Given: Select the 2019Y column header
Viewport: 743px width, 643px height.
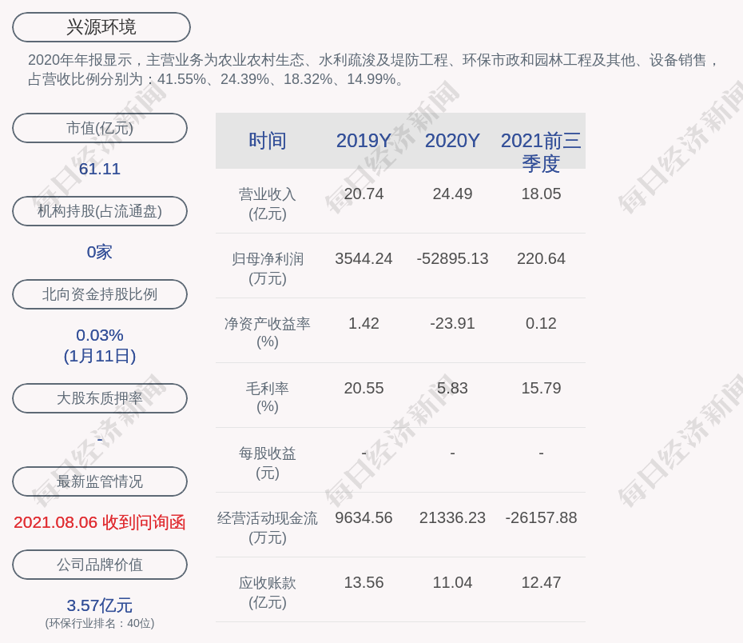Looking at the screenshot, I should 364,141.
